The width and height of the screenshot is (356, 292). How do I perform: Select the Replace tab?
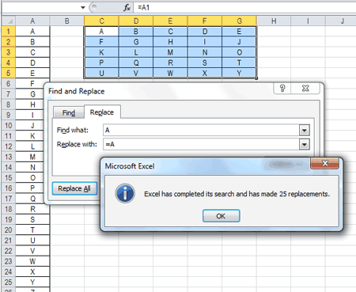pos(102,112)
